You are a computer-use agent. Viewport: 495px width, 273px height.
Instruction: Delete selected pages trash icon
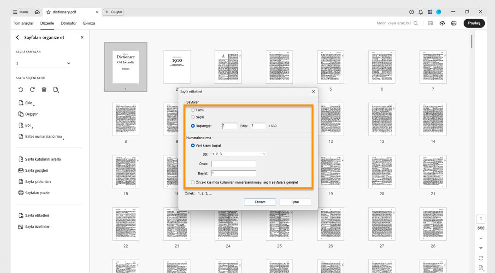tap(44, 89)
